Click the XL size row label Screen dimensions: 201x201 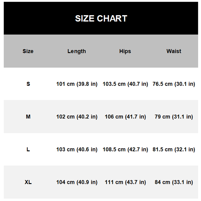pos(28,182)
